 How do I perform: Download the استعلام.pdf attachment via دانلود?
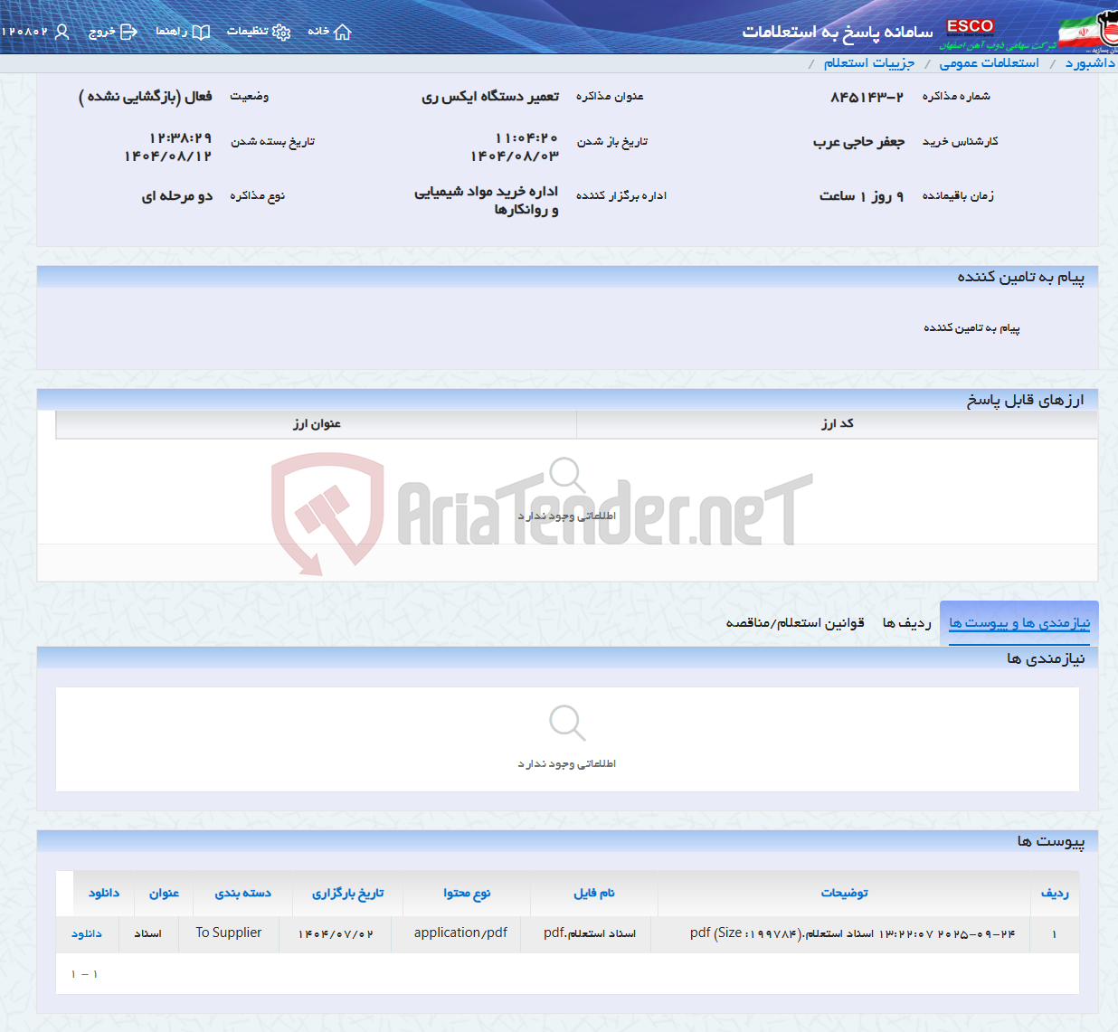click(x=87, y=933)
